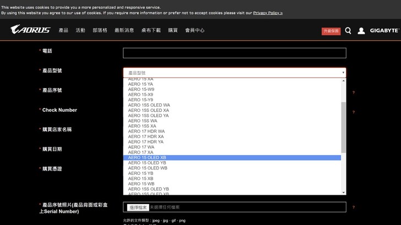Click the GIGABYTE logo
Viewport: 401px width, 225px height.
point(384,30)
